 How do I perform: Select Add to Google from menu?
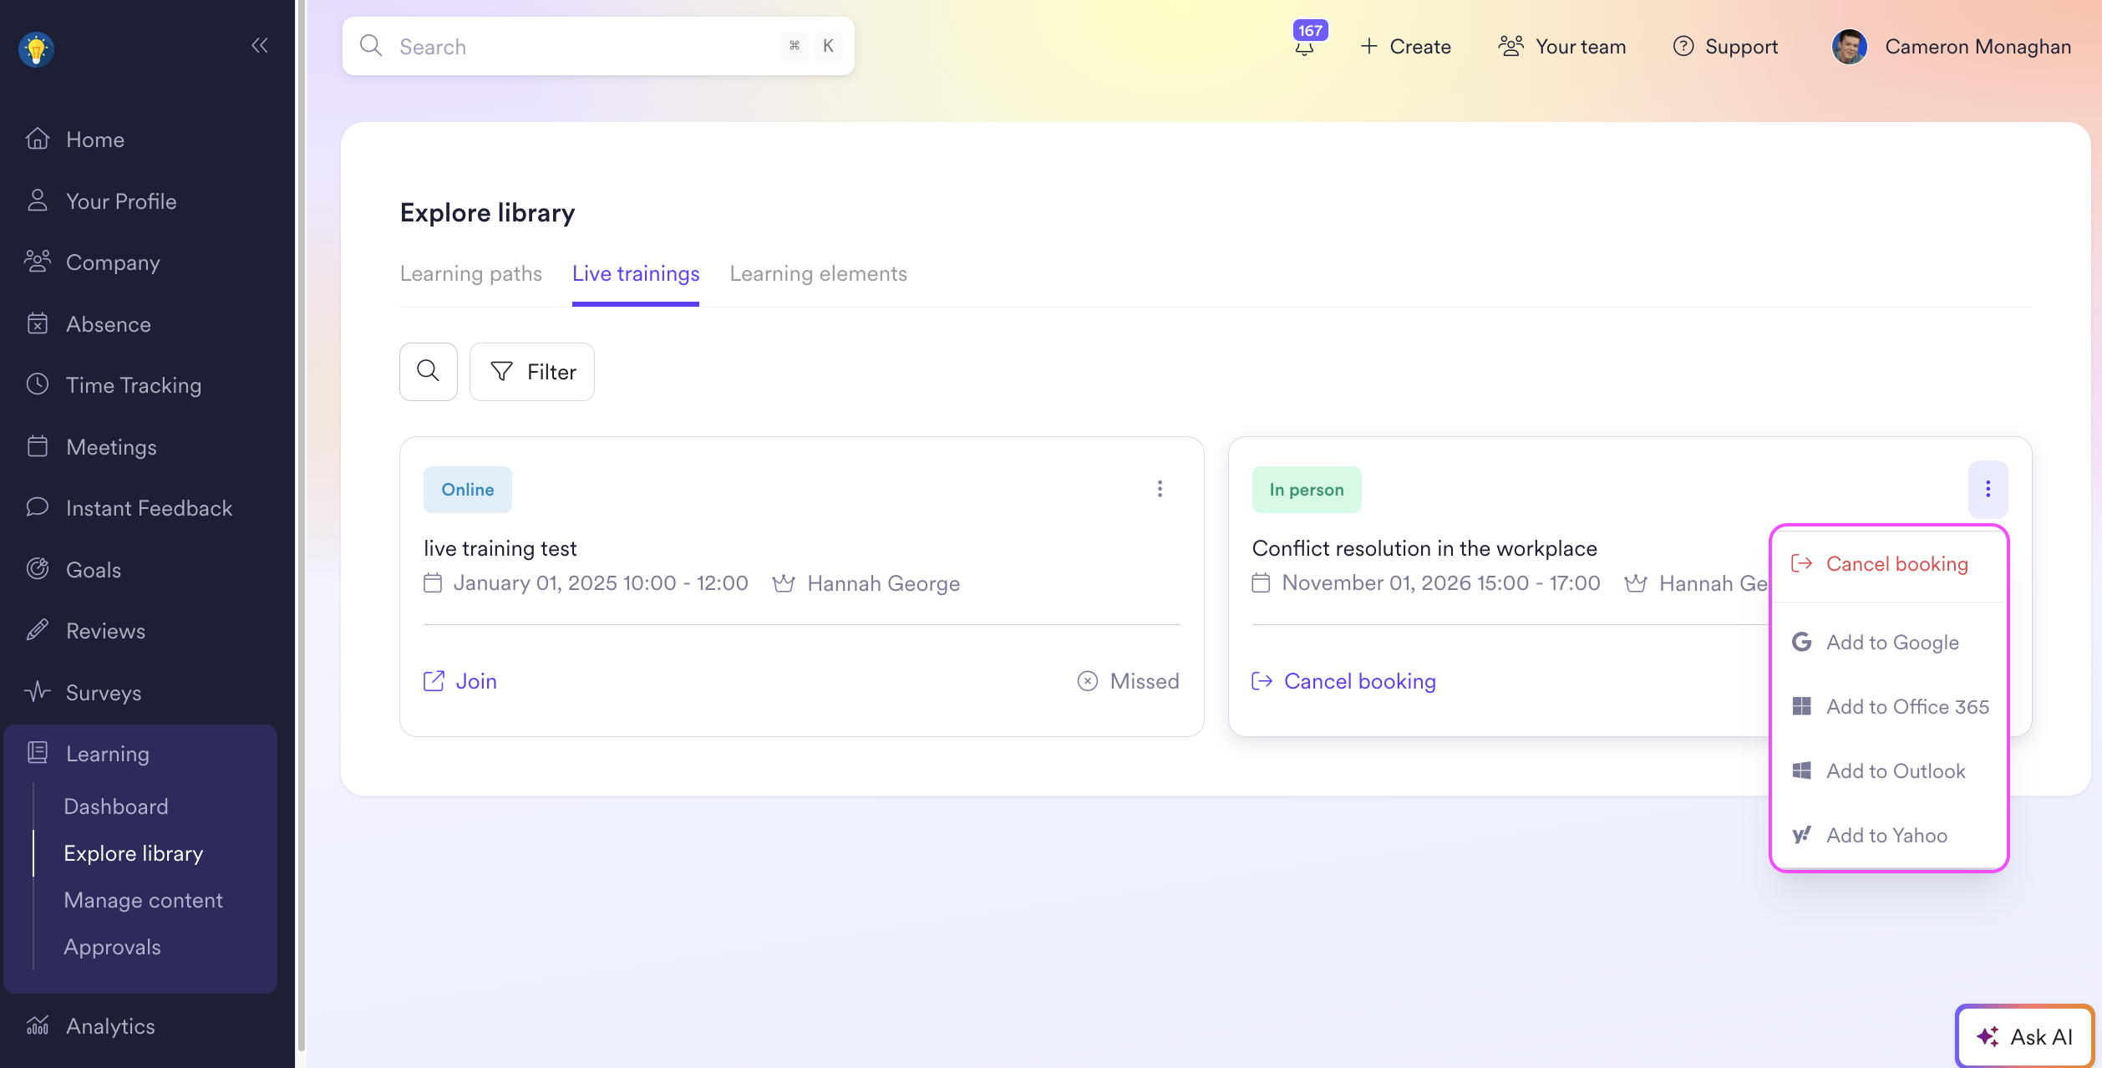1891,643
